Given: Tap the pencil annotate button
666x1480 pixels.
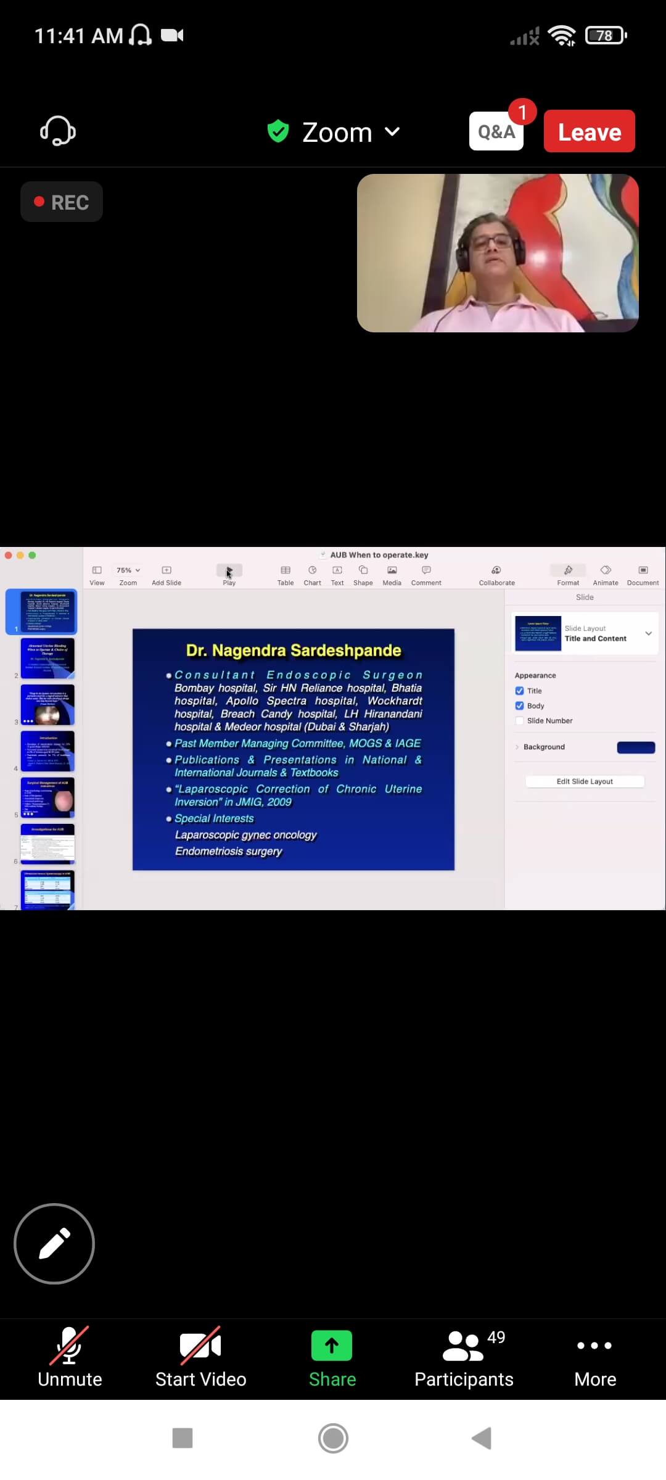Looking at the screenshot, I should pos(54,1244).
